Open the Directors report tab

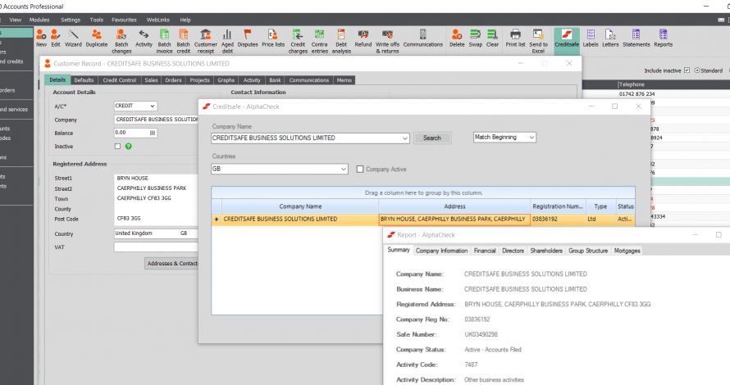(x=513, y=251)
